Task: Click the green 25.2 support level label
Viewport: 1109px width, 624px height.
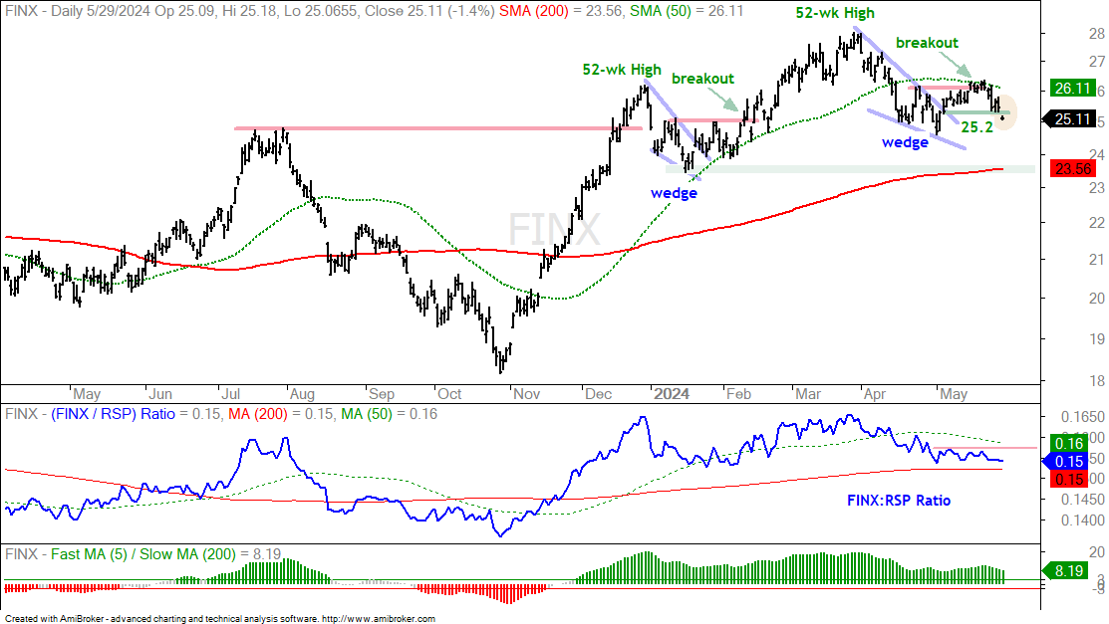Action: (976, 127)
